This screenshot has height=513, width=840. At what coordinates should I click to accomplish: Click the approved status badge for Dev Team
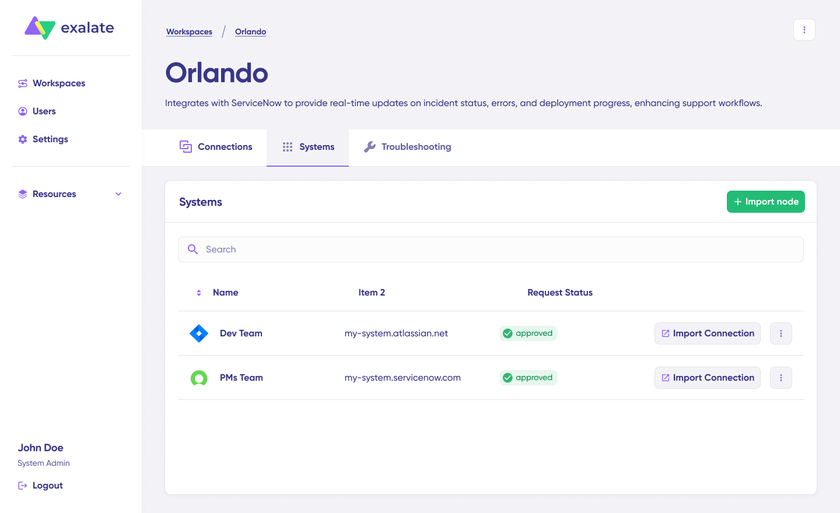coord(528,333)
